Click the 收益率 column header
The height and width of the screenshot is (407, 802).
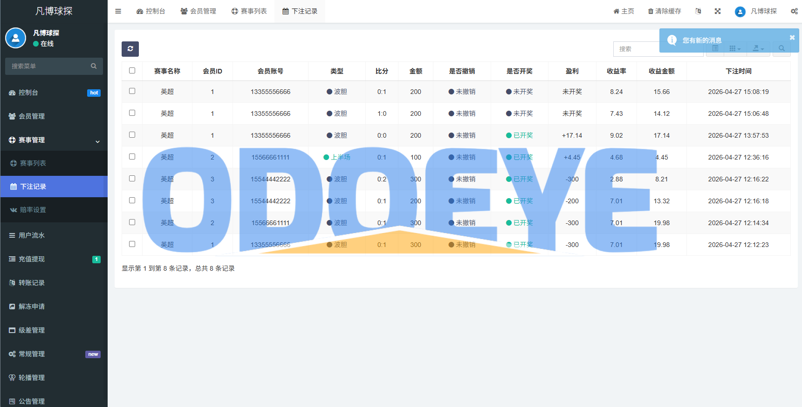coord(616,71)
